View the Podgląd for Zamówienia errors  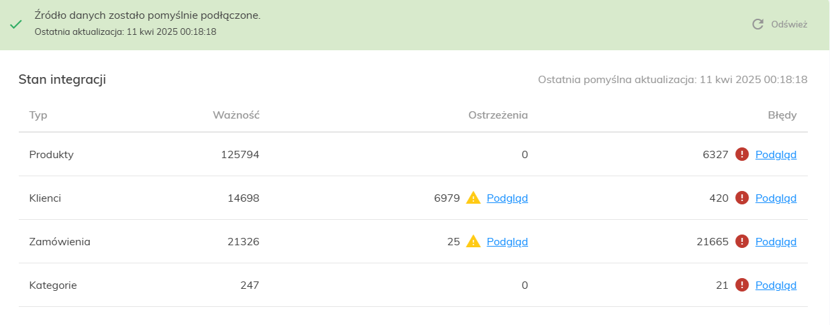(x=776, y=242)
